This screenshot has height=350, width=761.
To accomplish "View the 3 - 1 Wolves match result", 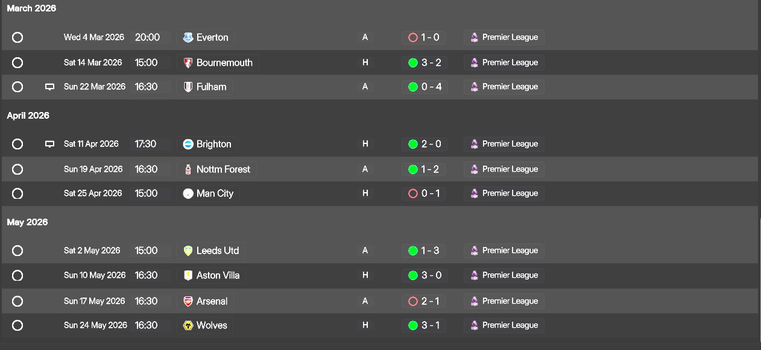I will click(x=425, y=325).
